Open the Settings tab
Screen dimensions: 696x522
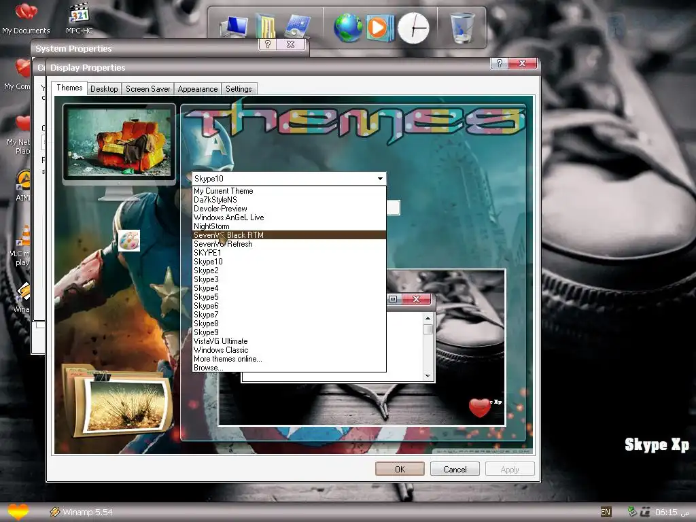click(x=239, y=89)
